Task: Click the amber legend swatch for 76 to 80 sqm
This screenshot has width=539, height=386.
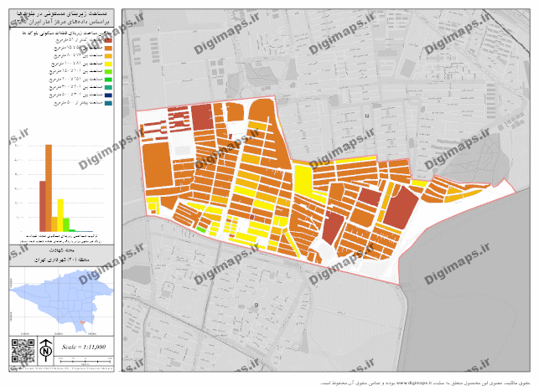Action: pos(108,56)
